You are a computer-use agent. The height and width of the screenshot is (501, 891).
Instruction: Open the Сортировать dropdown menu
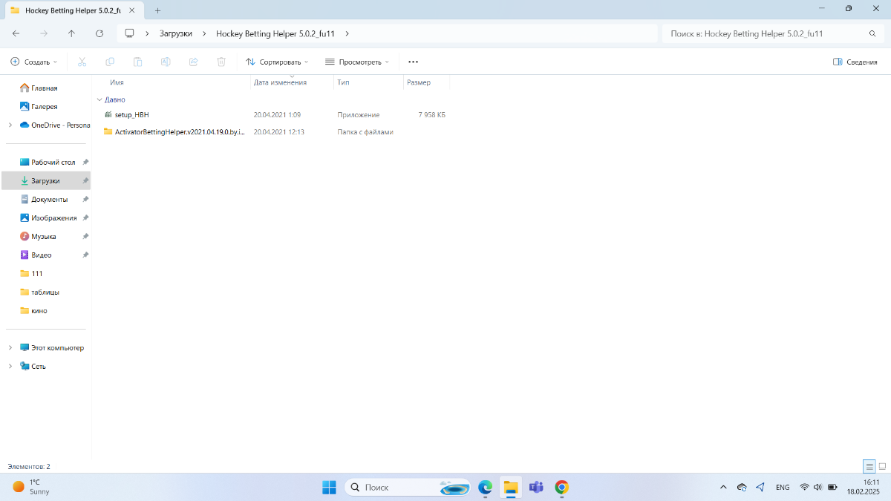coord(277,62)
